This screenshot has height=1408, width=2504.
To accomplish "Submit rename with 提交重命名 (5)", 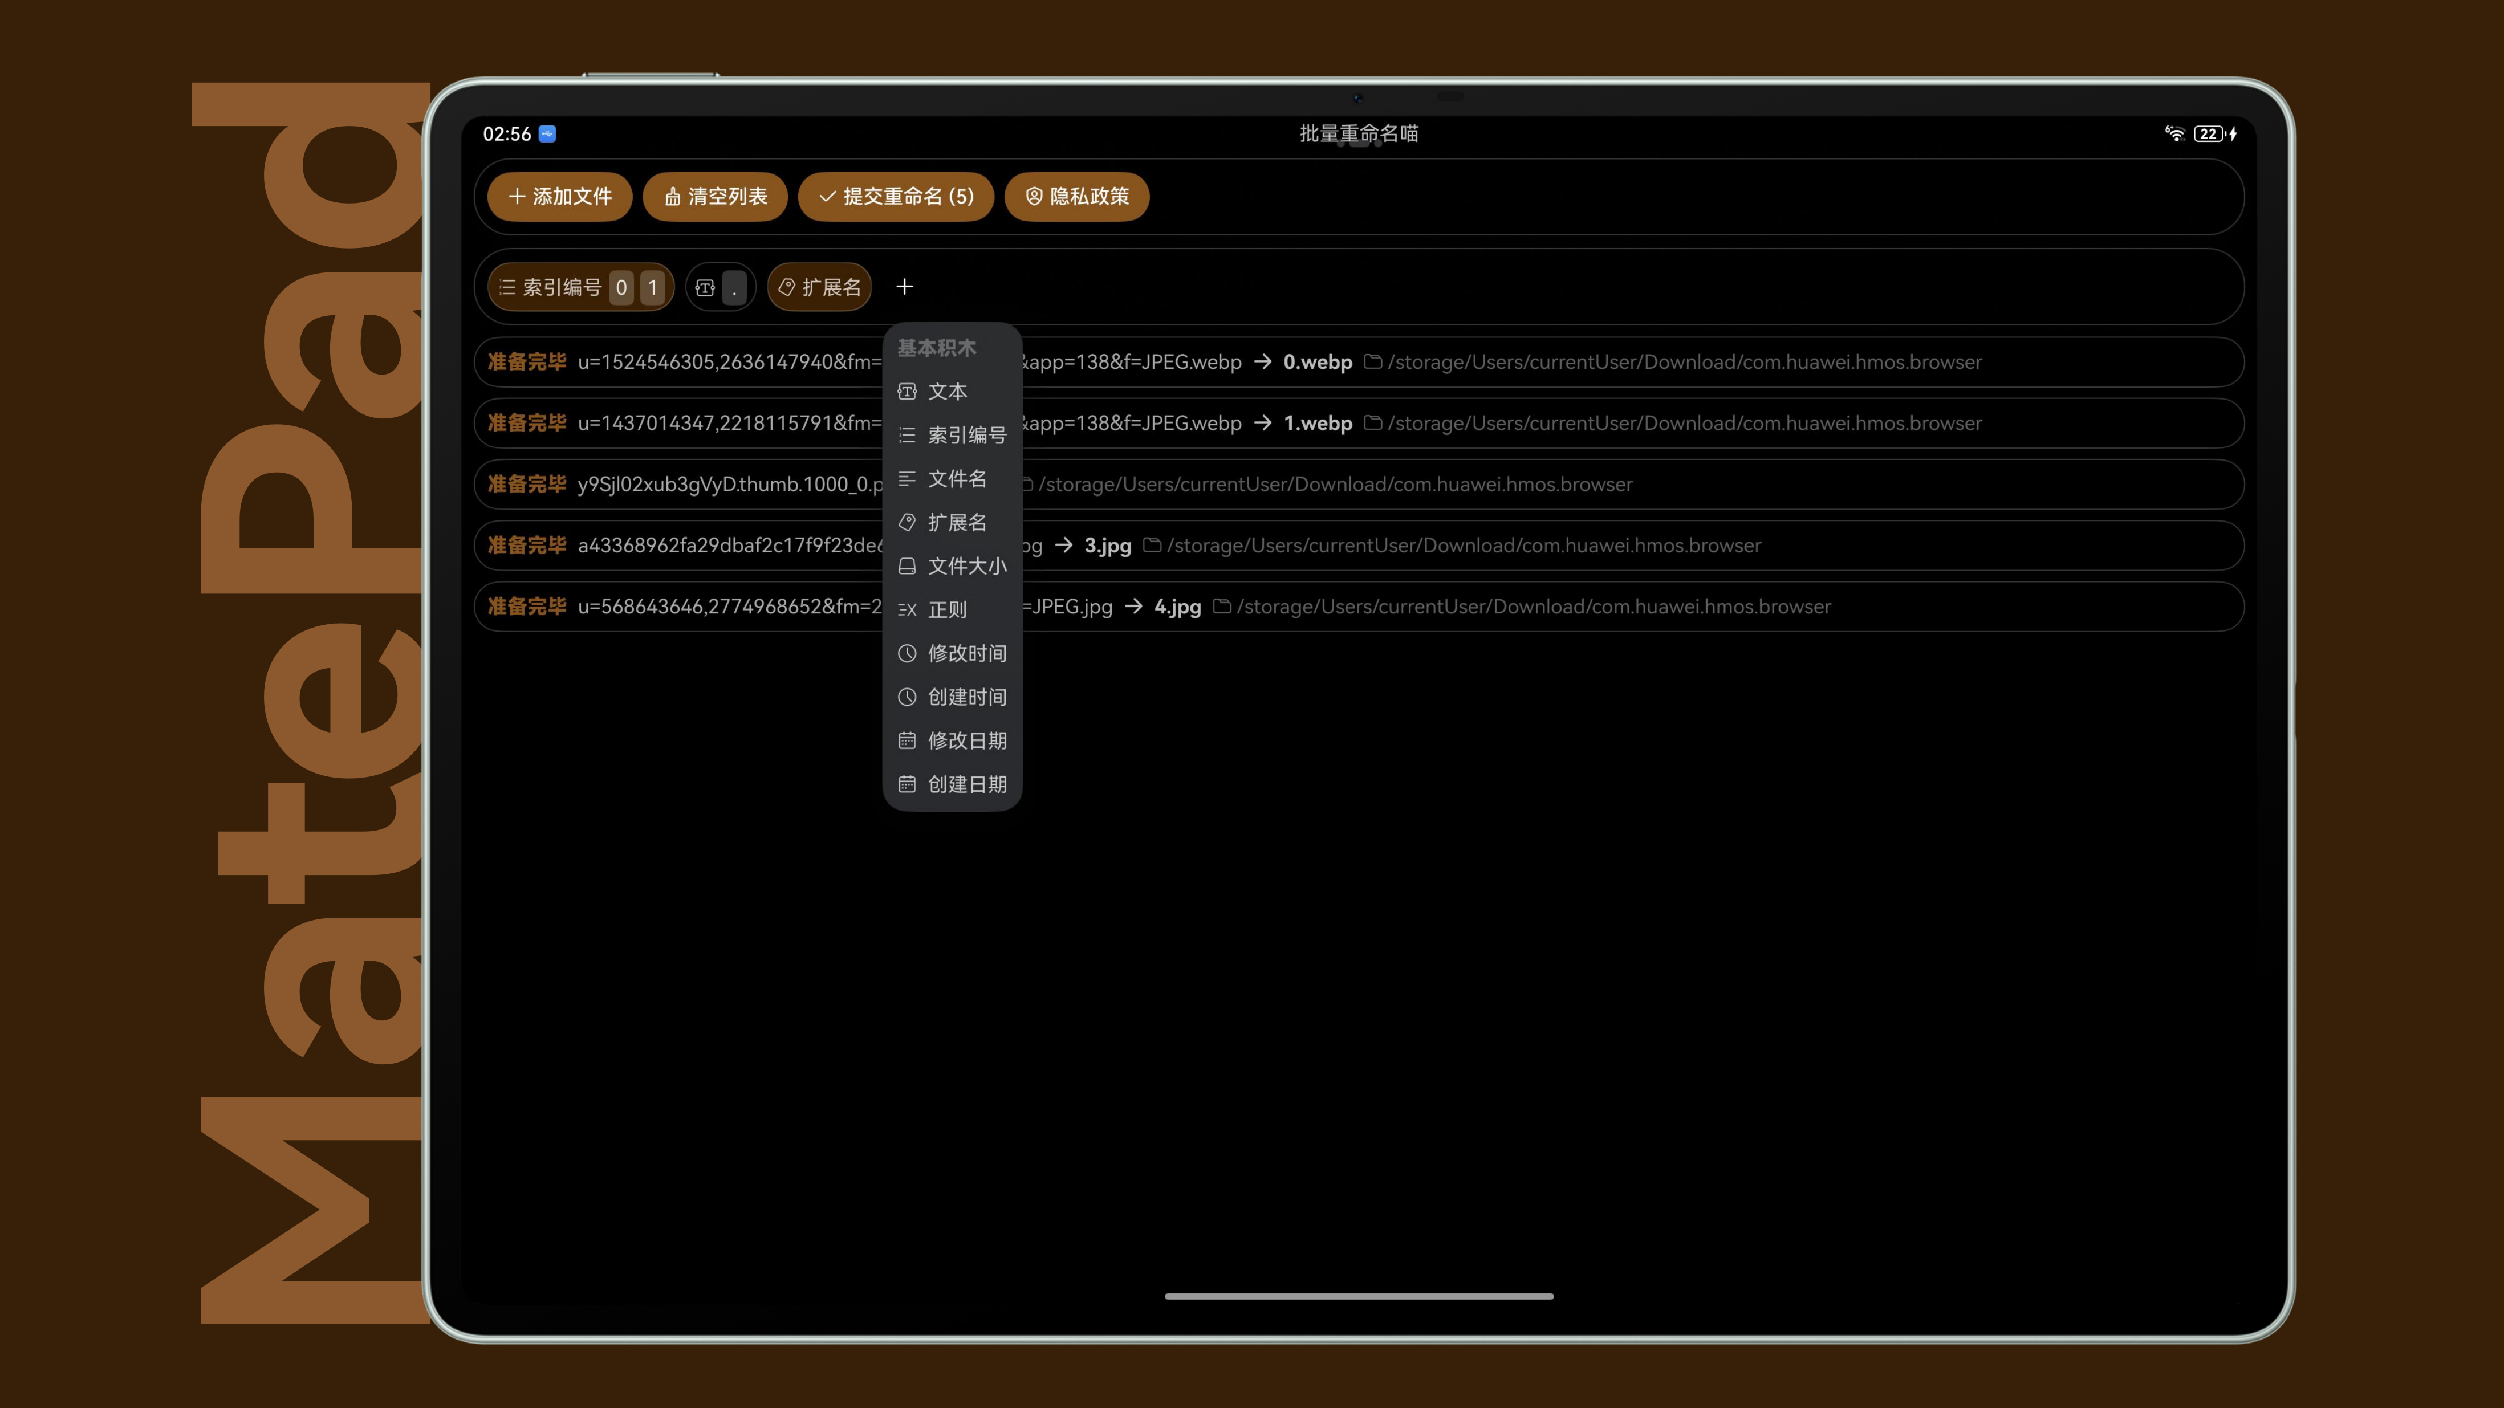I will tap(895, 196).
